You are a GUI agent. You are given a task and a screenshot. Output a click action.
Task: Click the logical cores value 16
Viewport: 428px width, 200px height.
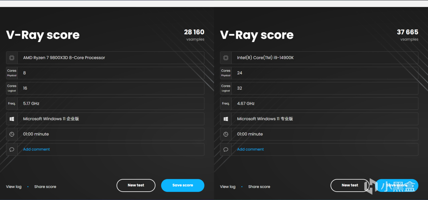25,88
